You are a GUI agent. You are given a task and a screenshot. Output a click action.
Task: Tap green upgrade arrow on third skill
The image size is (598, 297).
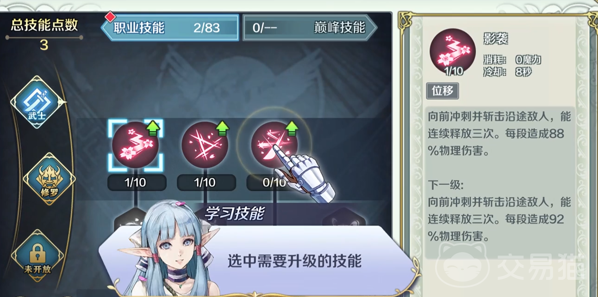(x=291, y=128)
